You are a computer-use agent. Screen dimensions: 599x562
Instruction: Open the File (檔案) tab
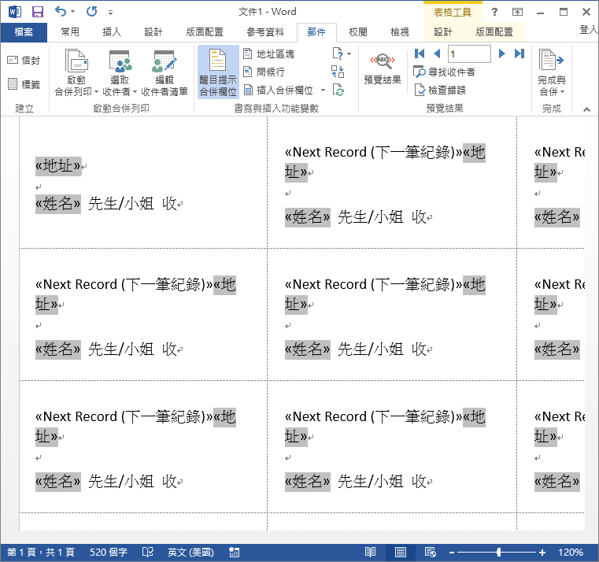coord(24,32)
